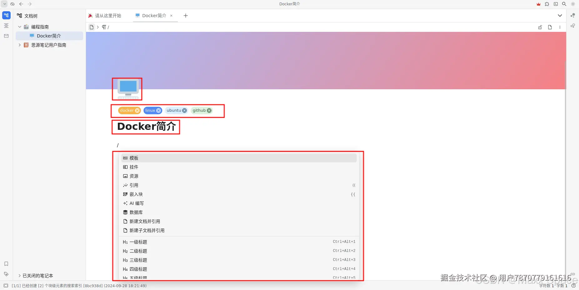
Task: Click the 文档树 panel header
Action: pyautogui.click(x=28, y=16)
